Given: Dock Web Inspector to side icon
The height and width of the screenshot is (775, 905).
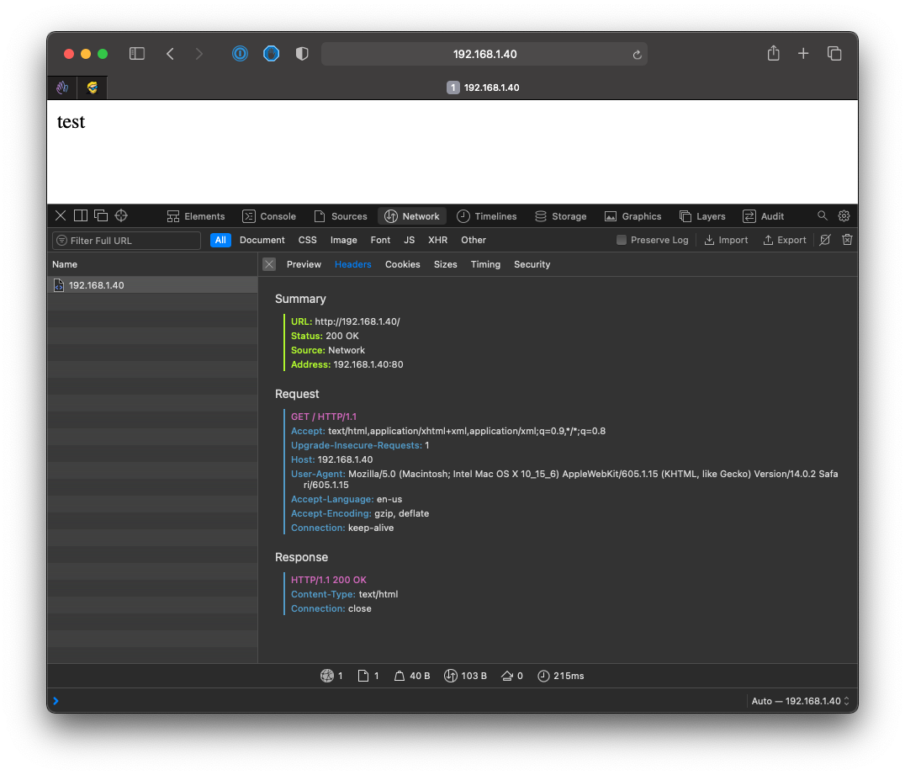Looking at the screenshot, I should pyautogui.click(x=81, y=216).
